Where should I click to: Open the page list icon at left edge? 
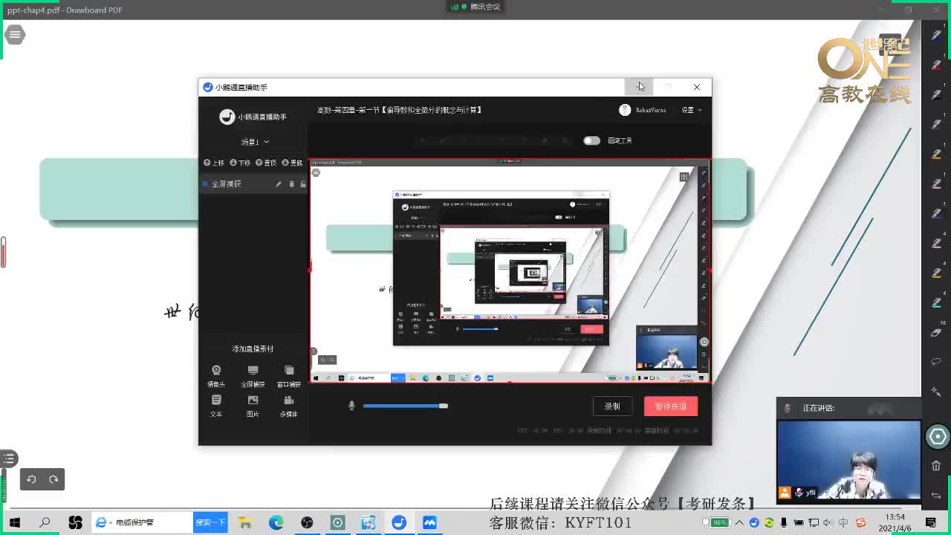(8, 458)
